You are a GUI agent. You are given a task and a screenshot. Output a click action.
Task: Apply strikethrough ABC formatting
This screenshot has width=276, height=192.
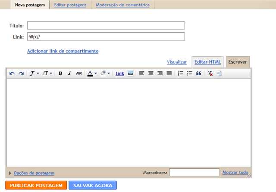79,73
